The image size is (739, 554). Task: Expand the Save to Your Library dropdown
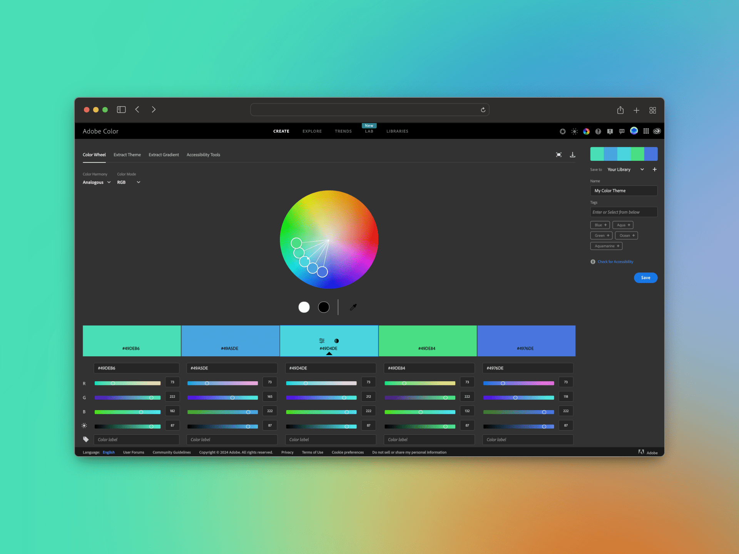[x=625, y=170]
